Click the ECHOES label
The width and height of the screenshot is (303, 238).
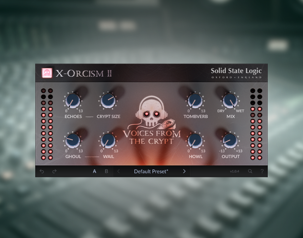(73, 117)
